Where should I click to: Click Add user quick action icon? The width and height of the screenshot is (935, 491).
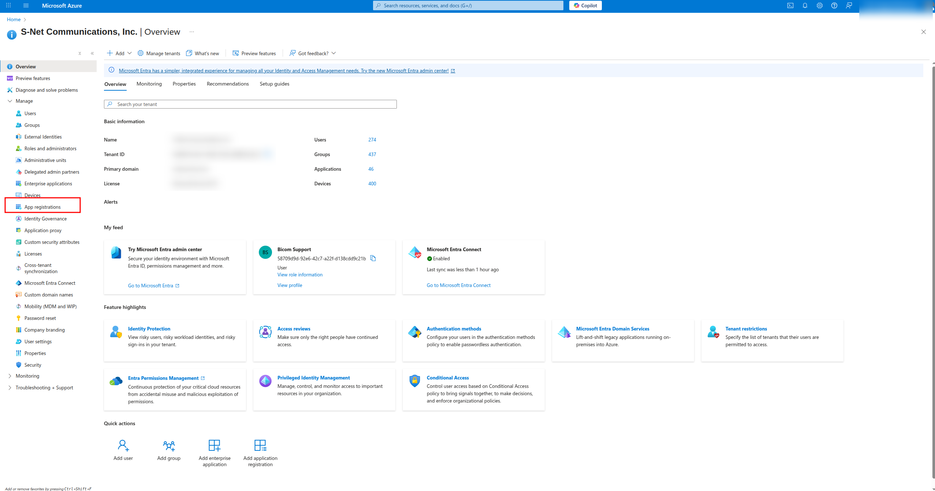point(123,445)
